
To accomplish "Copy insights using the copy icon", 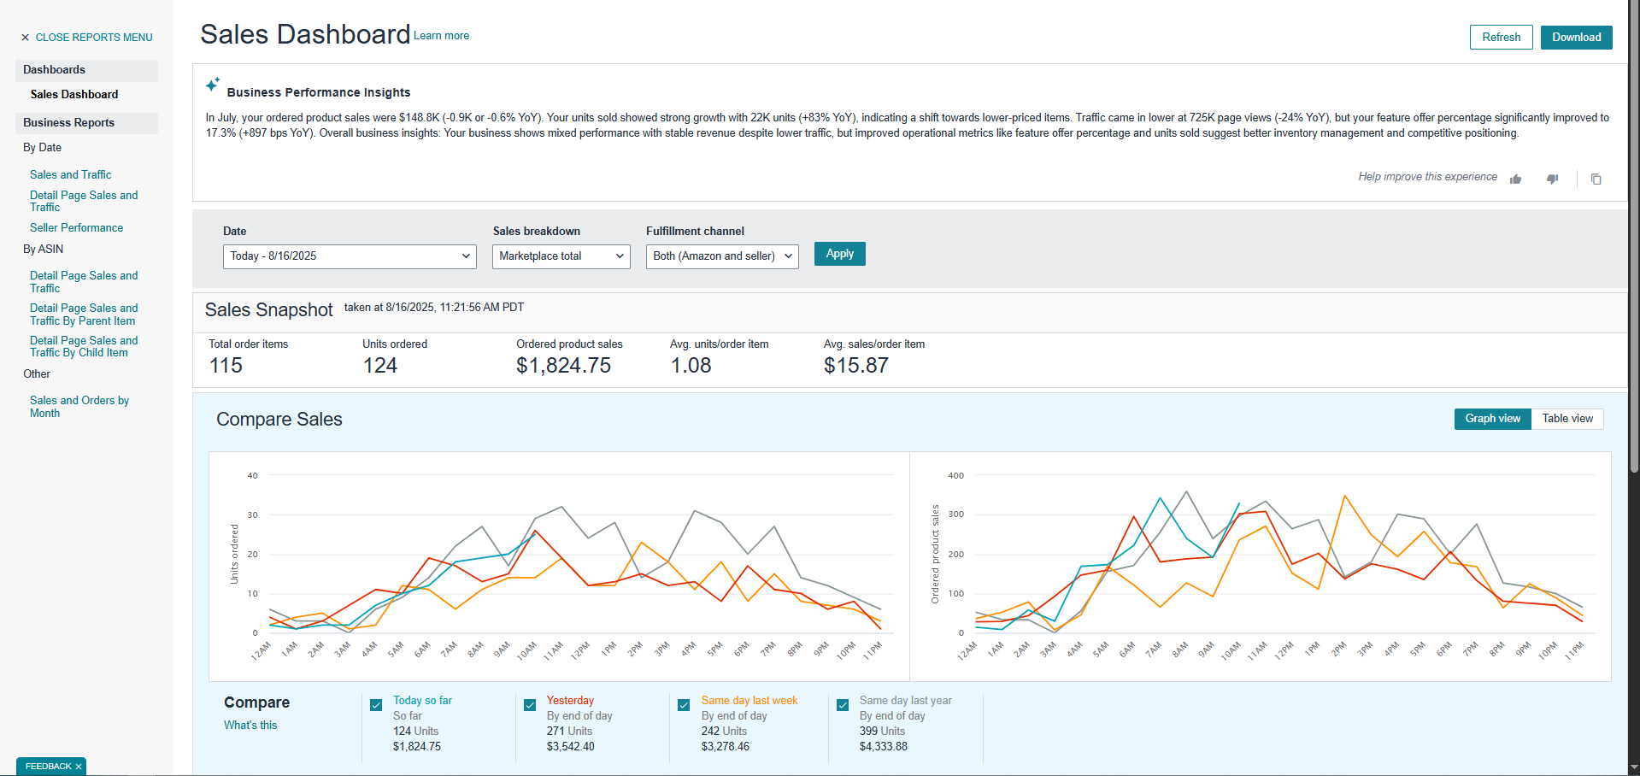I will 1596,179.
